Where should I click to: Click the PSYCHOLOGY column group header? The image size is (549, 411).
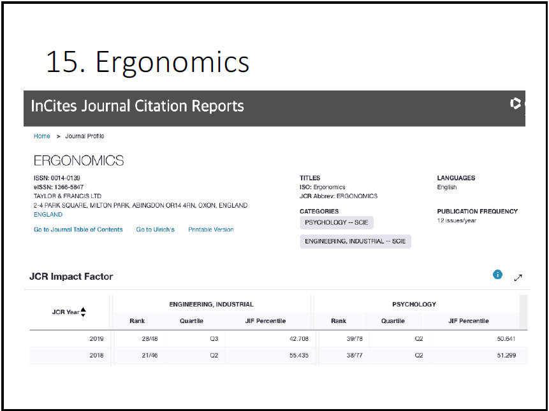point(414,305)
